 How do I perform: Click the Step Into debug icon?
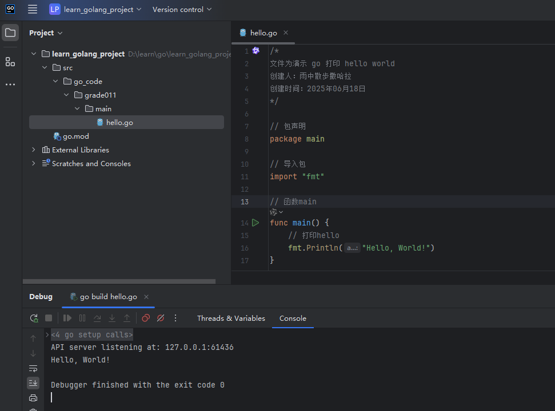point(112,318)
